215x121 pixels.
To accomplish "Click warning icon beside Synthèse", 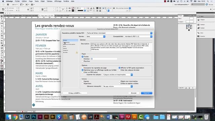I will pyautogui.click(x=77, y=52).
